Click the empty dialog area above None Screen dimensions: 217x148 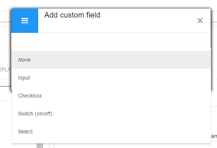pos(111,40)
